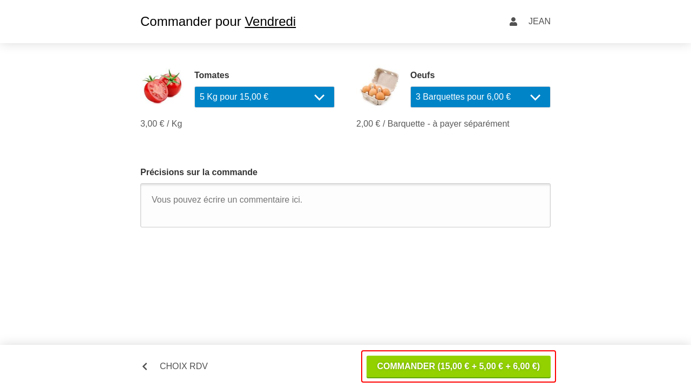Open the JEAN account menu
Viewport: 691px width, 388px height.
pyautogui.click(x=539, y=22)
